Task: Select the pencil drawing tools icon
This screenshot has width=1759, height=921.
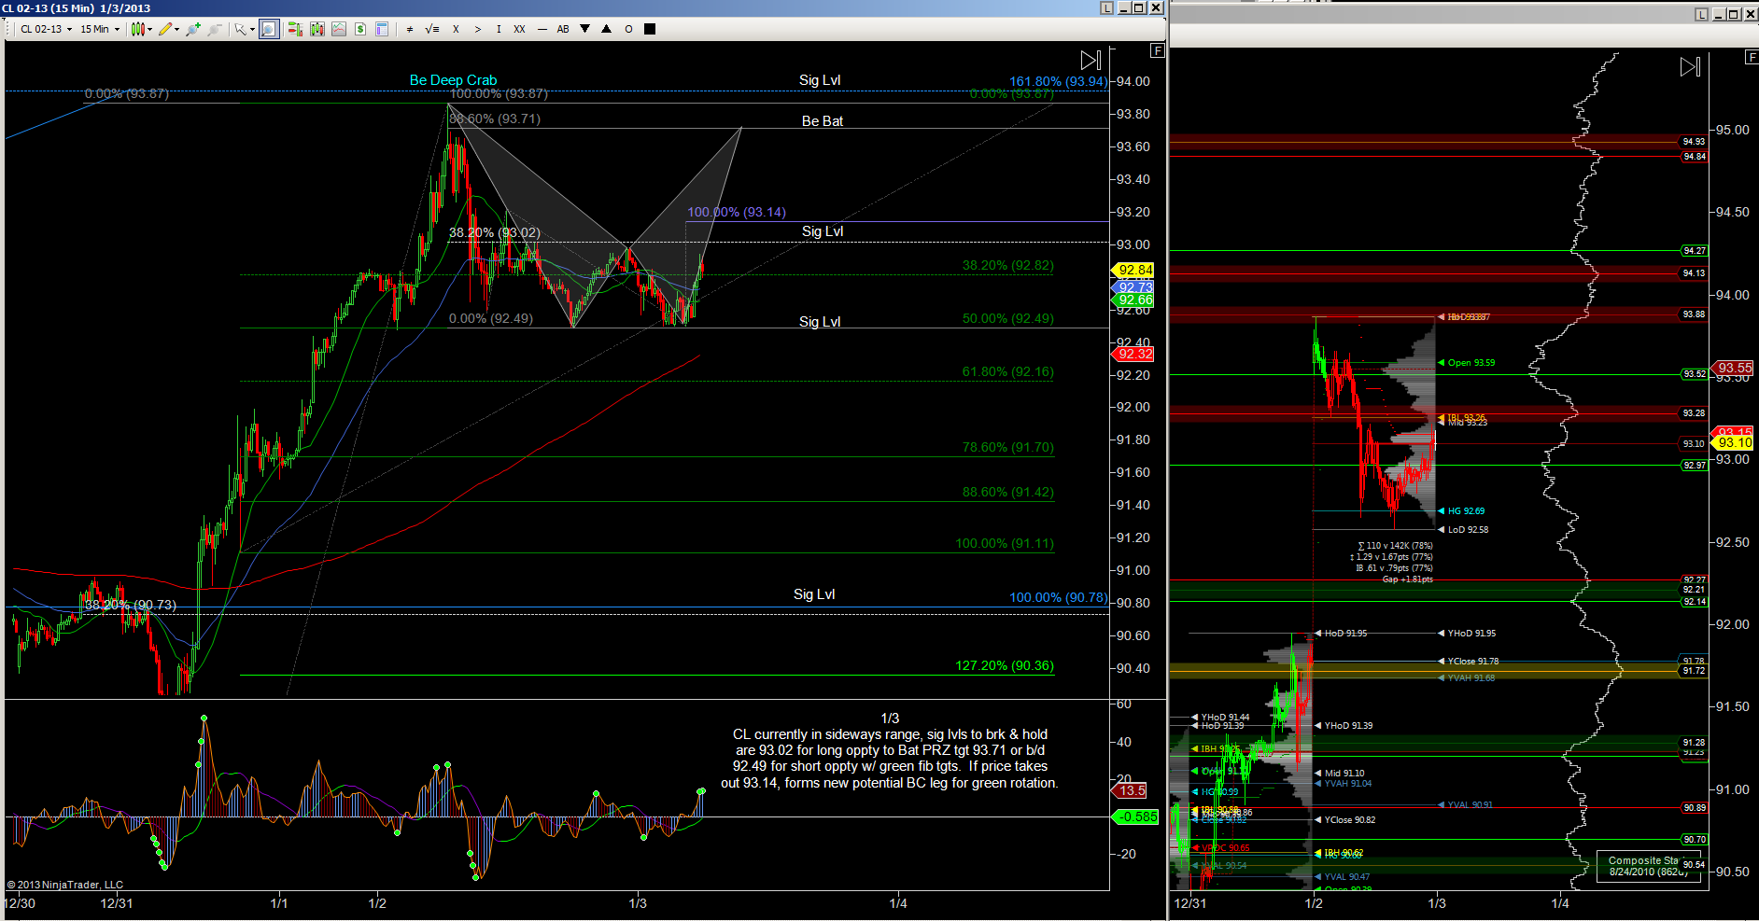Action: [167, 29]
